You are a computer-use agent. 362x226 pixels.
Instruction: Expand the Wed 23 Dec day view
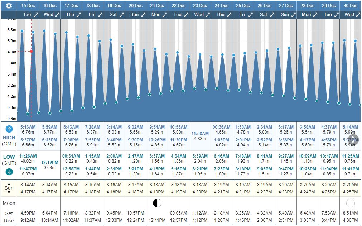tap(208, 15)
